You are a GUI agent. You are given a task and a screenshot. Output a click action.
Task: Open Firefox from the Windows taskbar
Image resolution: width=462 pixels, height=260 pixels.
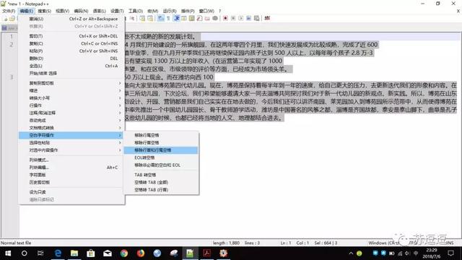click(141, 253)
